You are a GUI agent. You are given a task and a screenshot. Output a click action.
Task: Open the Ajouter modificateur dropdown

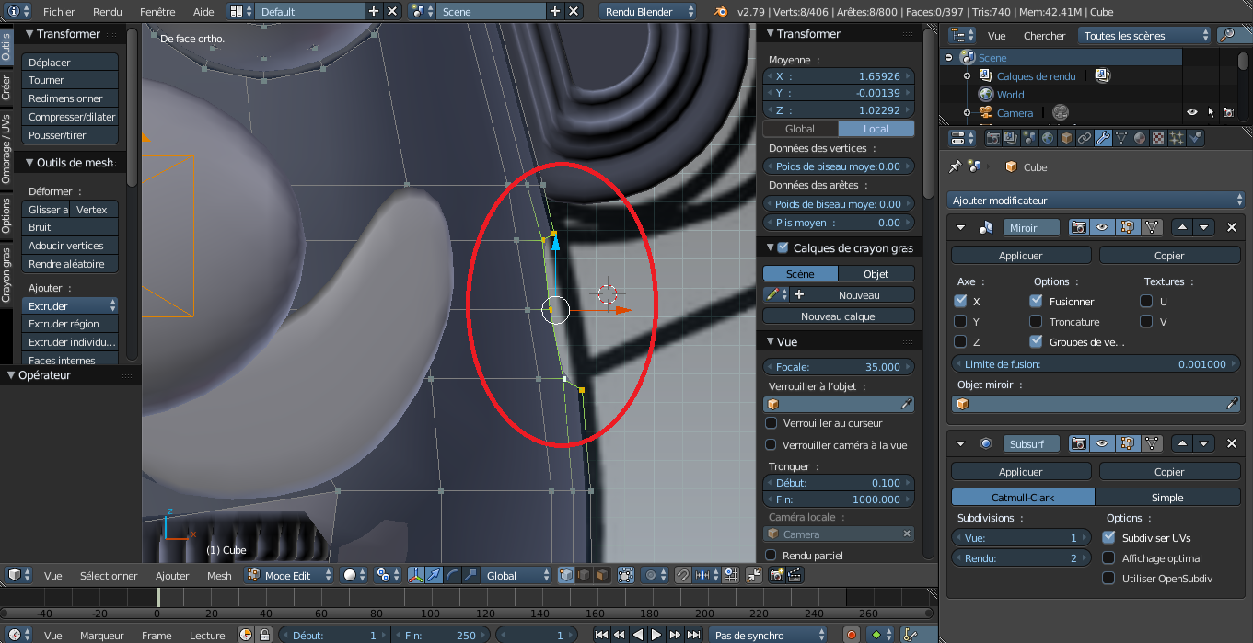pos(1096,200)
